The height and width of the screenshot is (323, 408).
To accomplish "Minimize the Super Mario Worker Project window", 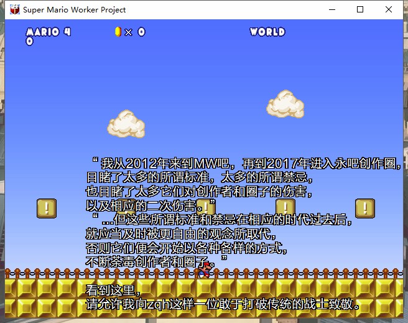I will click(x=332, y=9).
